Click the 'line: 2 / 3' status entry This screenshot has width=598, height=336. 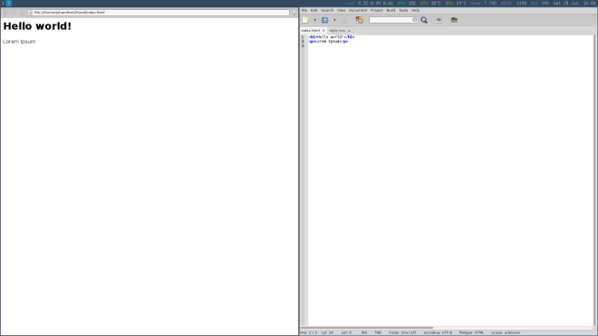coord(309,332)
